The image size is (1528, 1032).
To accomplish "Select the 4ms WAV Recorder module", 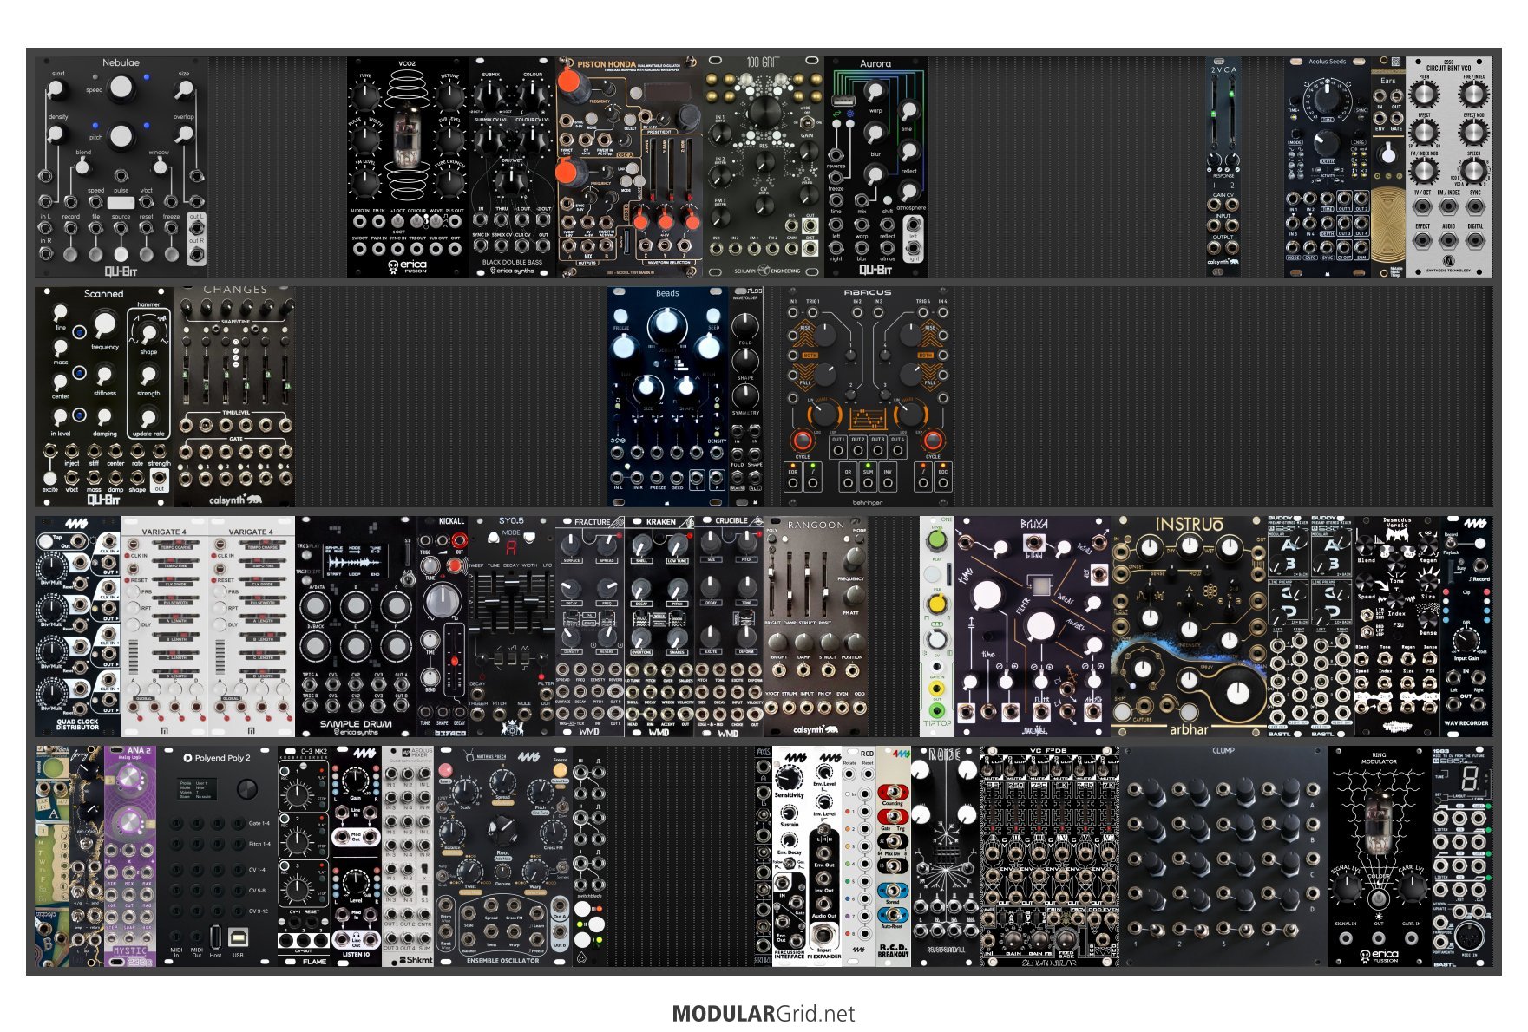I will click(x=1466, y=626).
